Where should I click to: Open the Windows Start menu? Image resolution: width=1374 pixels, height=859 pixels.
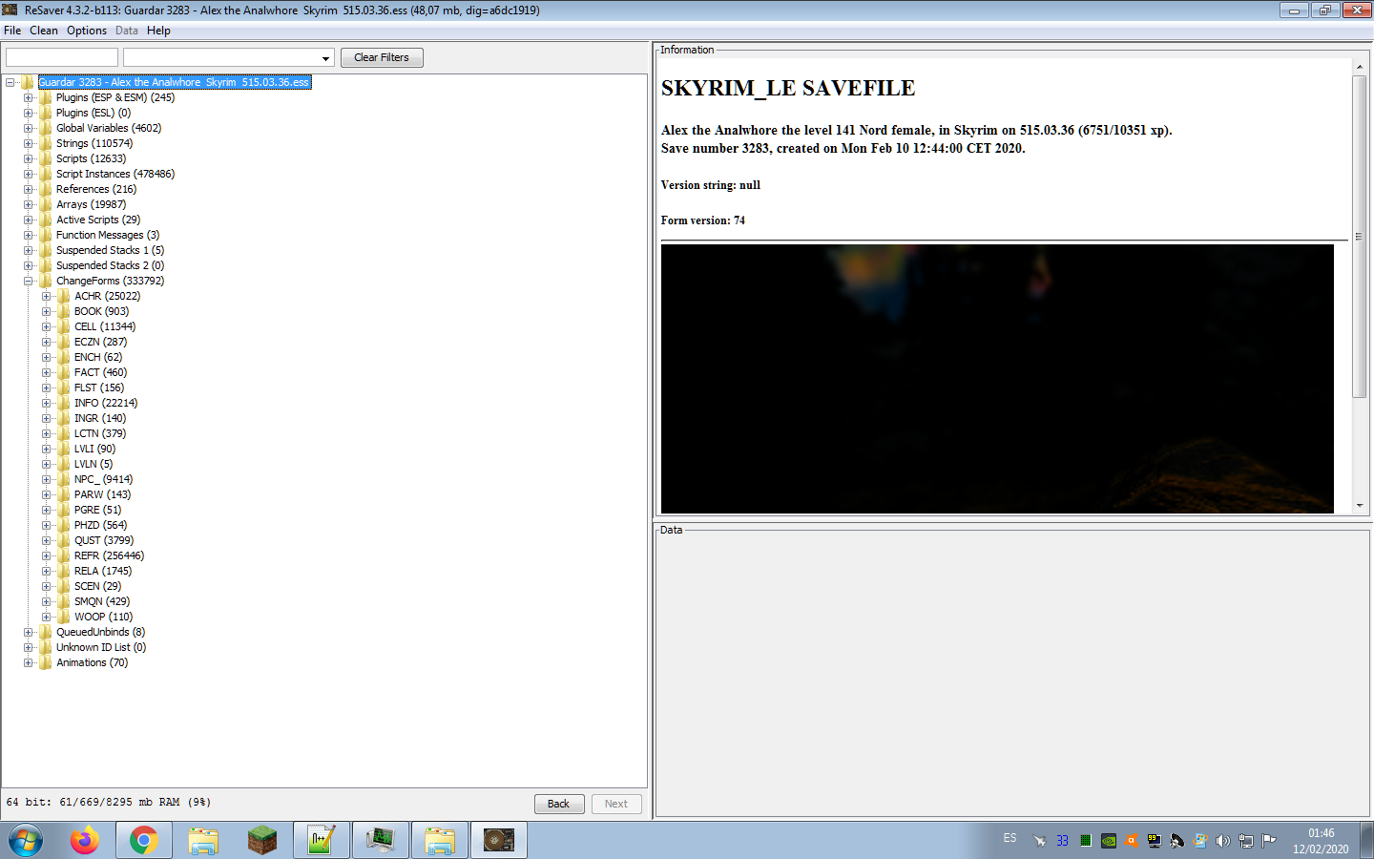coord(26,841)
